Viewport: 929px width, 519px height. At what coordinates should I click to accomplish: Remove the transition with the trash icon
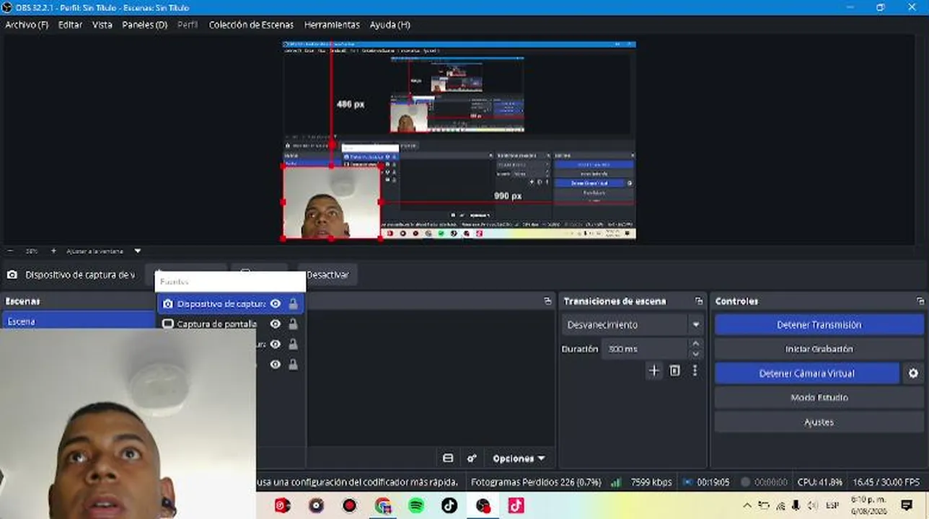pyautogui.click(x=675, y=371)
